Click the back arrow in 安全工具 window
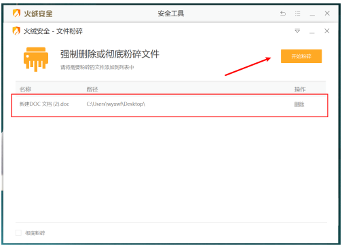342x246 pixels. pyautogui.click(x=283, y=14)
